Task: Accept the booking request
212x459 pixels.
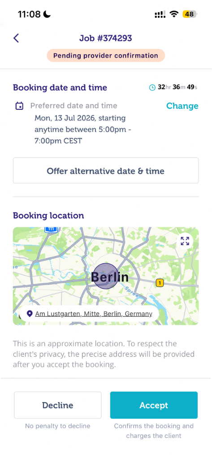Action: tap(154, 405)
